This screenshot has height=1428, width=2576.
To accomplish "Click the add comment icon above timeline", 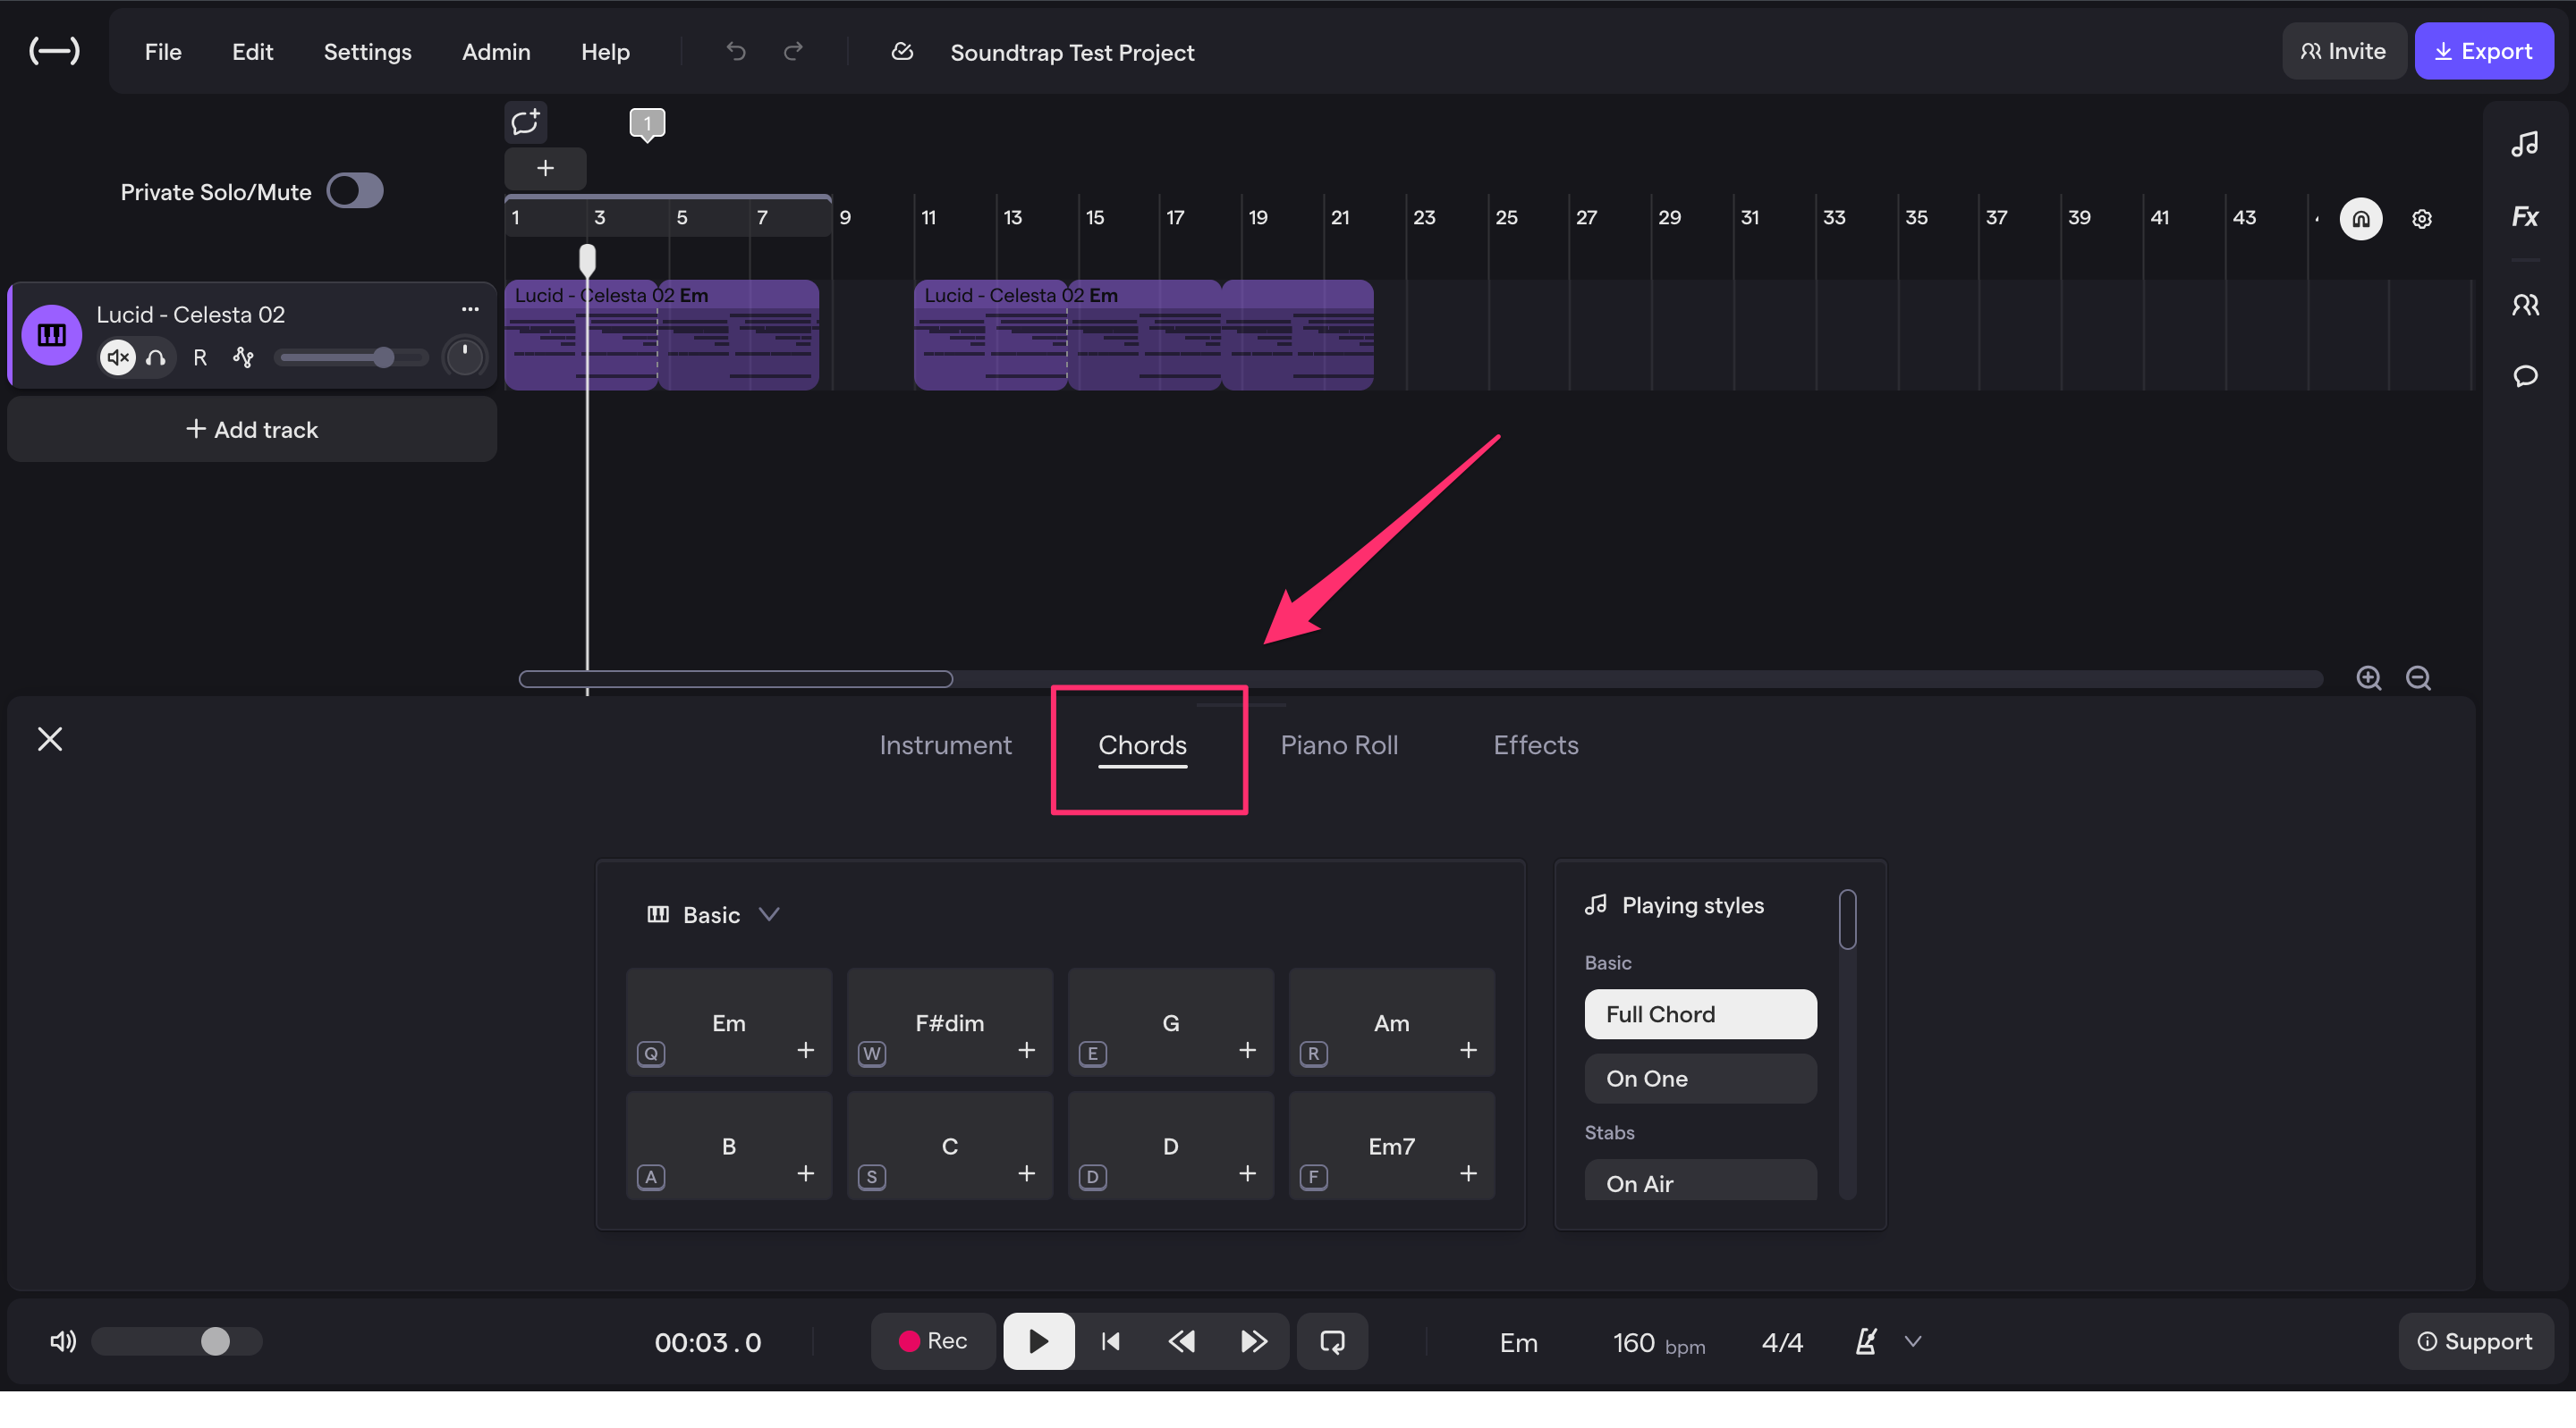I will (525, 123).
